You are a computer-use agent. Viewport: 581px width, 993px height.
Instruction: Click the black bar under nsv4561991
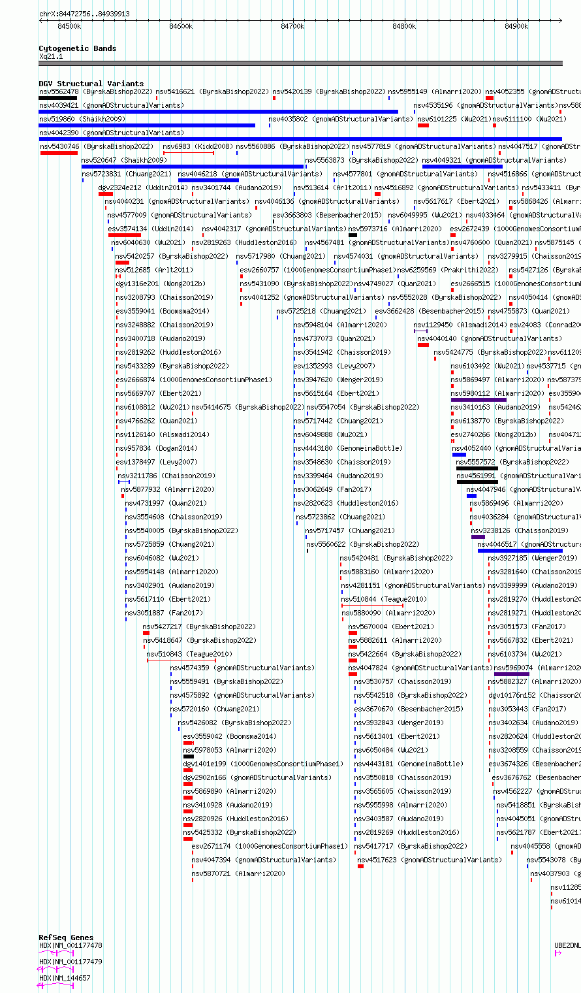coord(477,482)
